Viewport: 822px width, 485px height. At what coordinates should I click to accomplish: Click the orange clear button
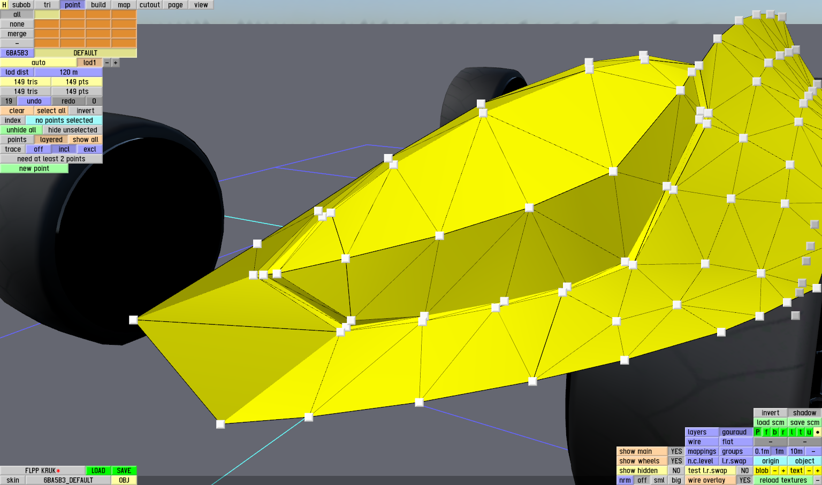click(x=17, y=111)
